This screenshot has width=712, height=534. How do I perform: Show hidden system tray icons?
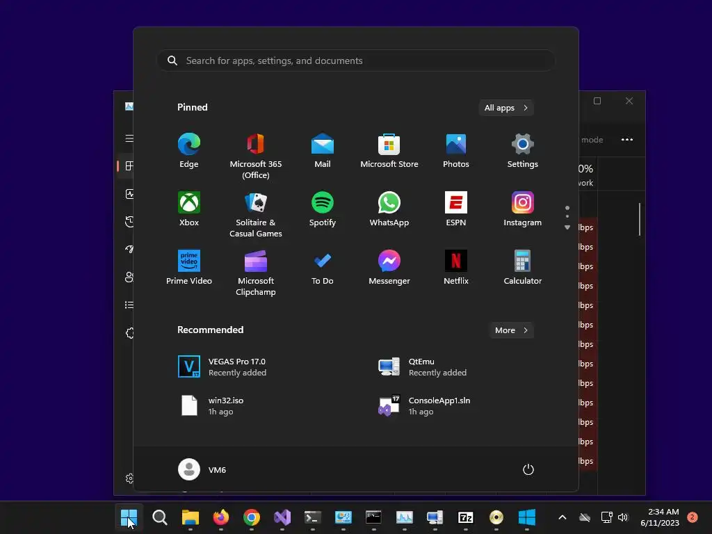point(562,517)
